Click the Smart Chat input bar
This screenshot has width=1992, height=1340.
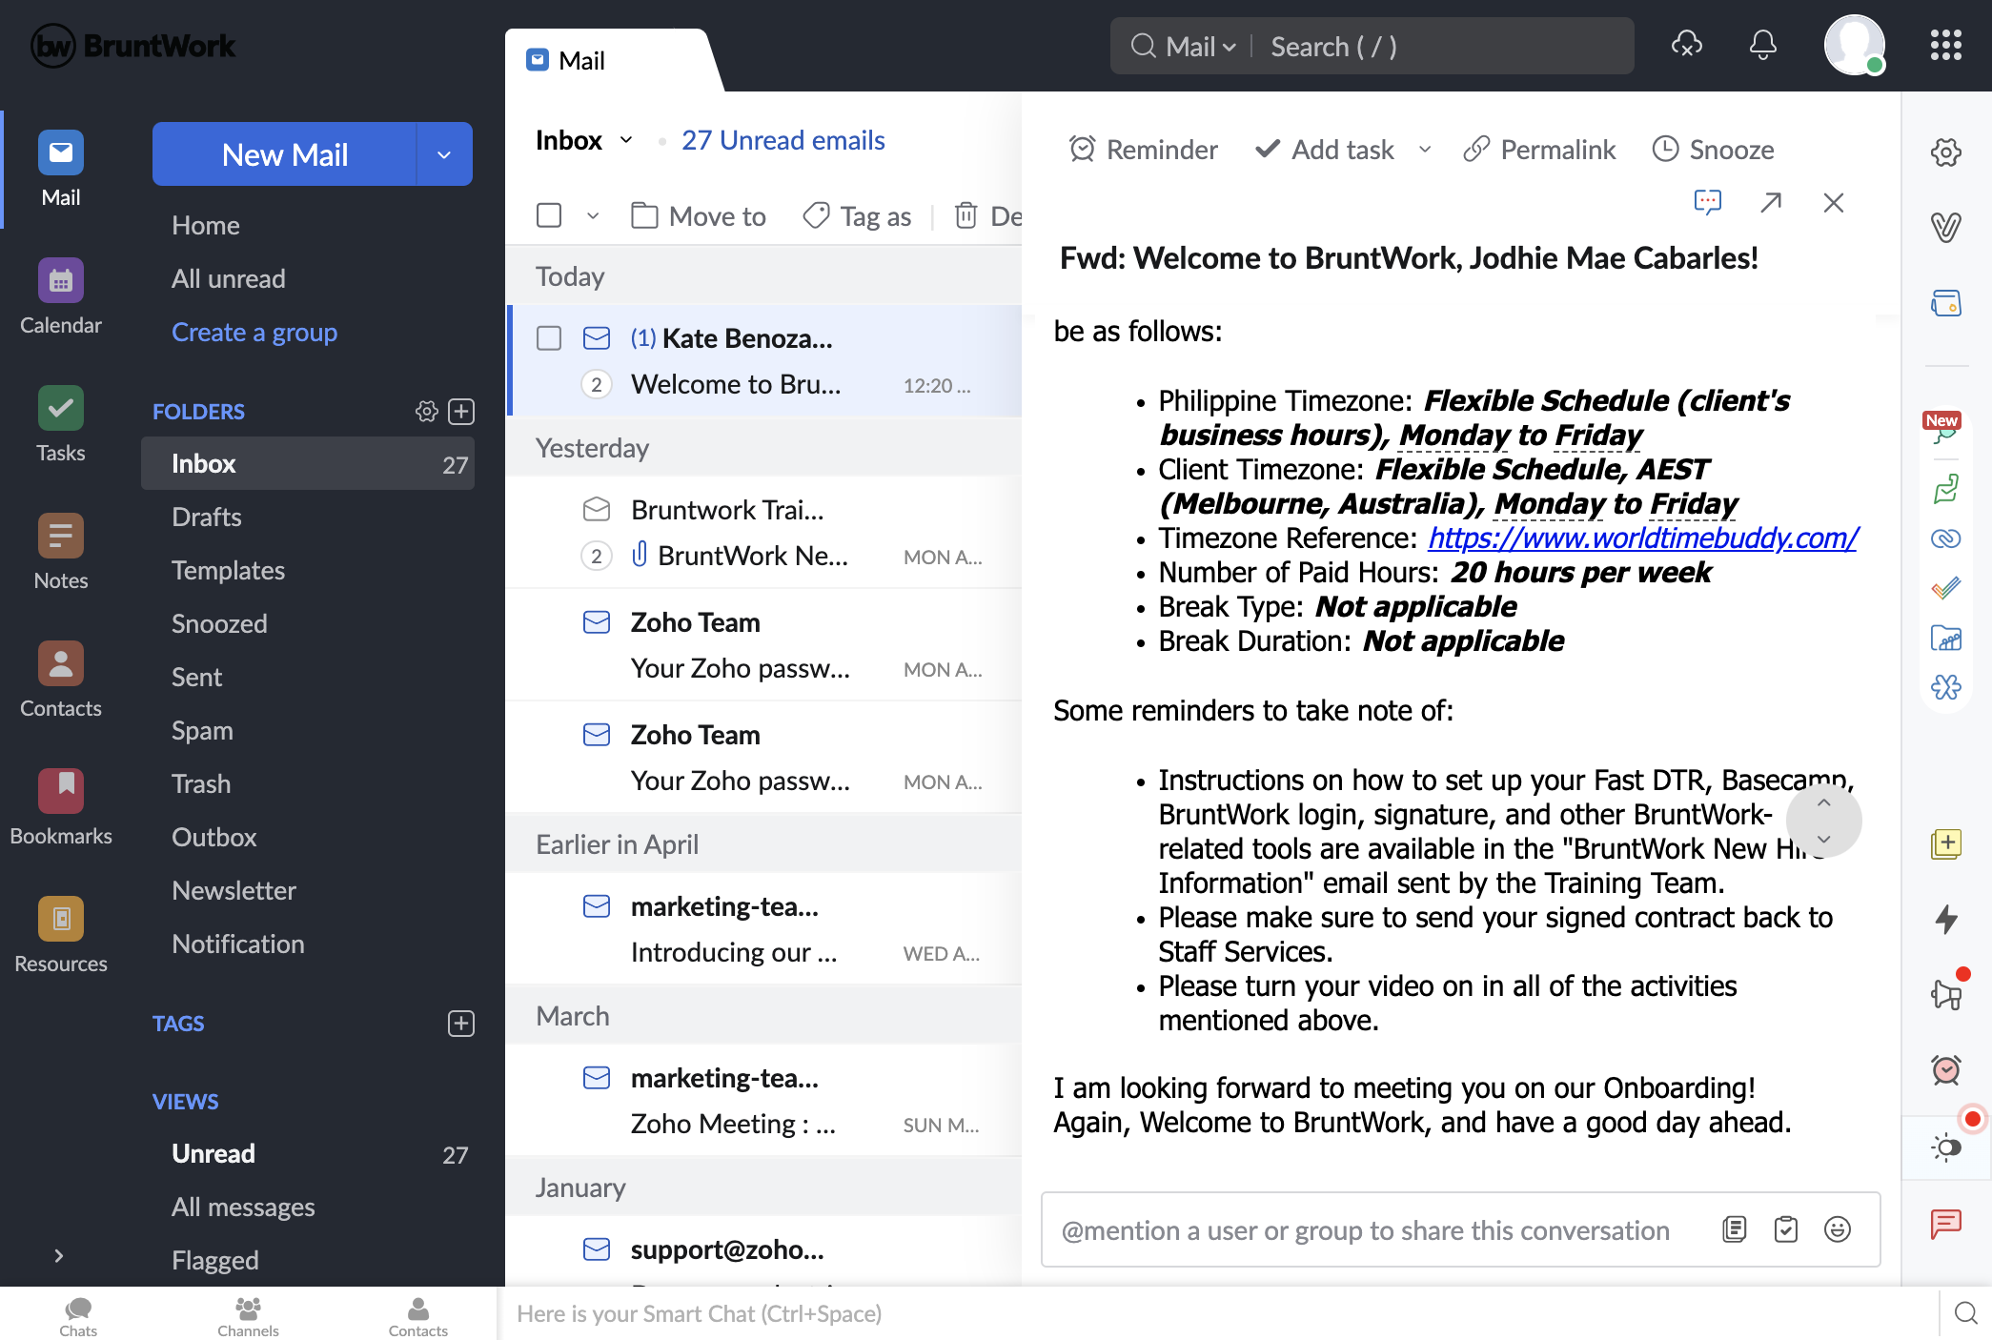tap(1220, 1313)
